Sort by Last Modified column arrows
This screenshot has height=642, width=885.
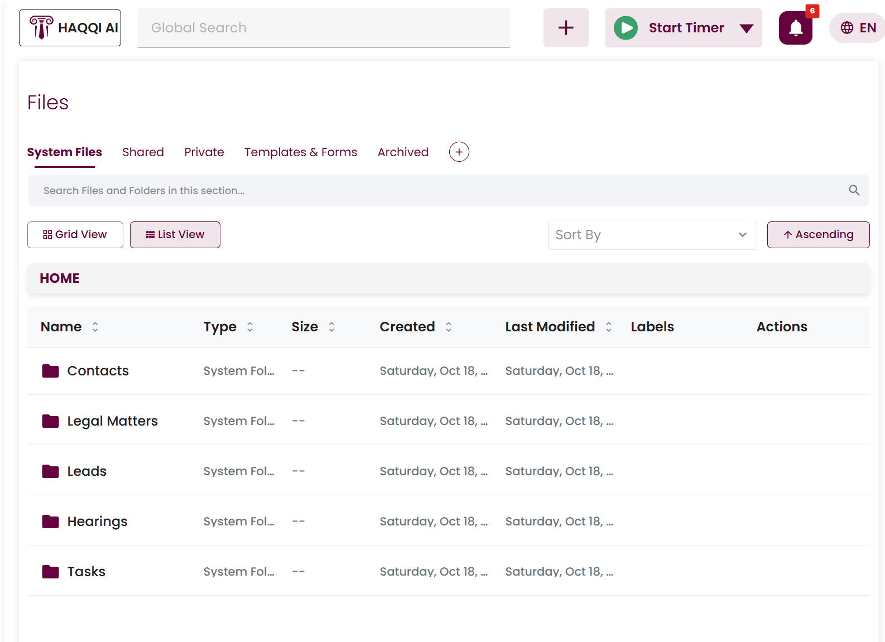(x=609, y=327)
